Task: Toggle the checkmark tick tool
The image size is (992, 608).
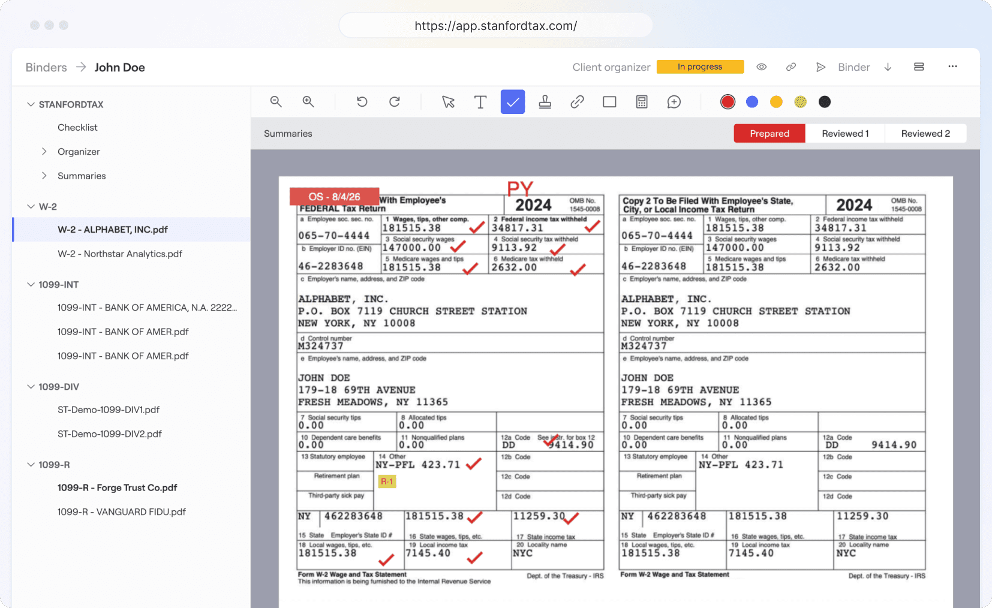Action: (x=513, y=102)
